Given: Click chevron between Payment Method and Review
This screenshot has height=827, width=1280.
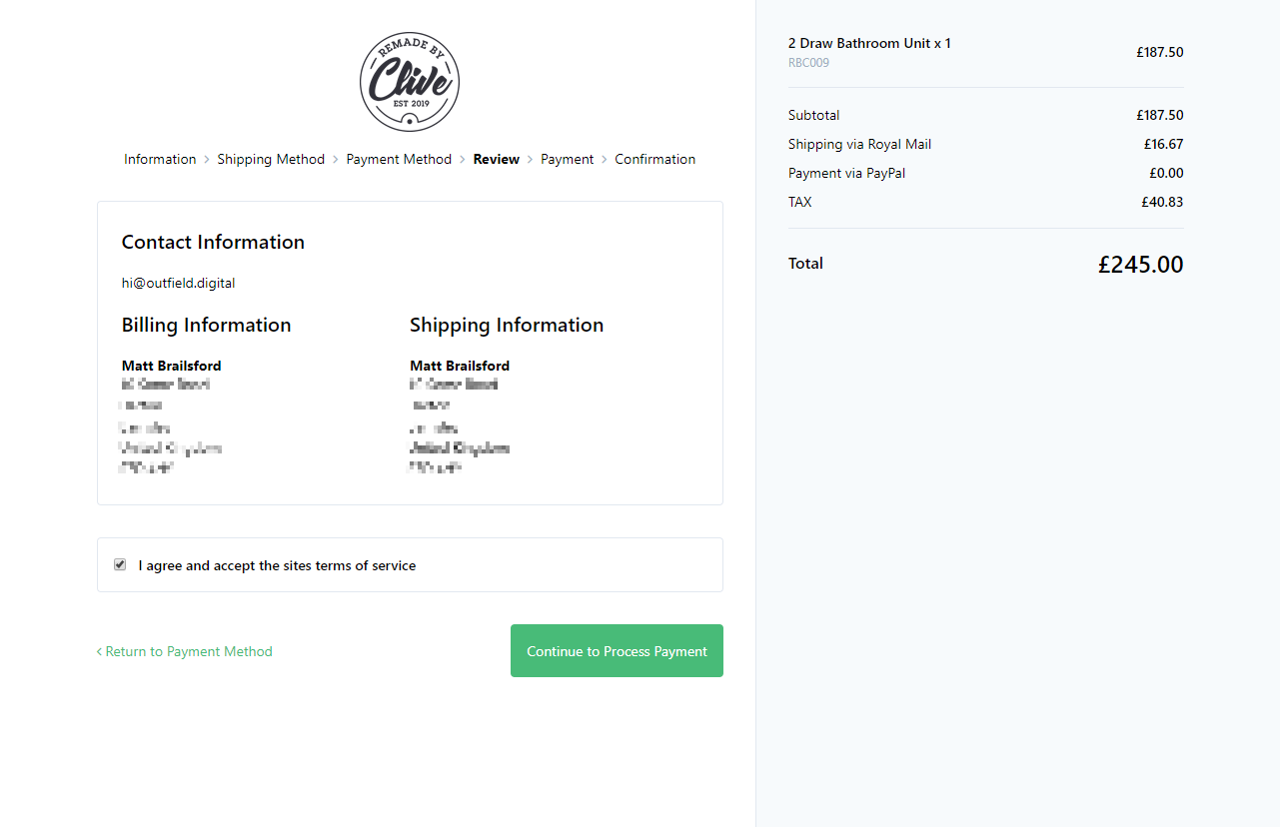Looking at the screenshot, I should pos(463,160).
